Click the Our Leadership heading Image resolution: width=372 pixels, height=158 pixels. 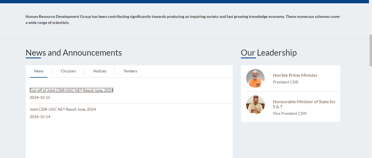269,53
